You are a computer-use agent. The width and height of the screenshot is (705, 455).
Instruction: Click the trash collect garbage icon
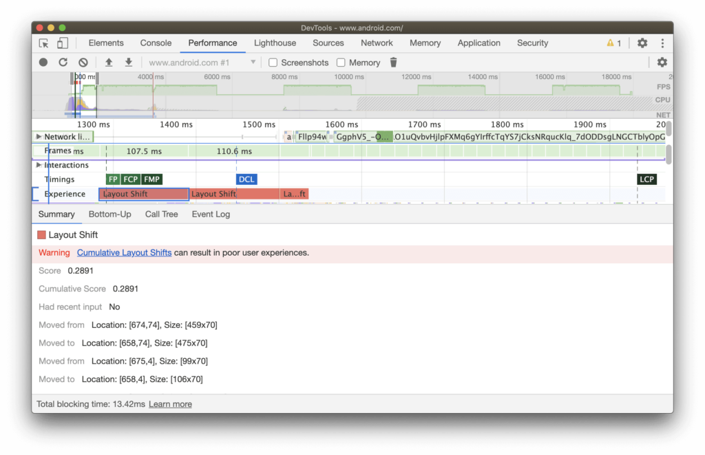point(394,63)
